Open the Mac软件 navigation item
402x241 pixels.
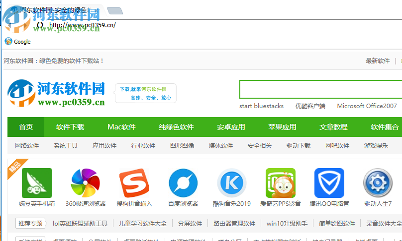pos(121,127)
